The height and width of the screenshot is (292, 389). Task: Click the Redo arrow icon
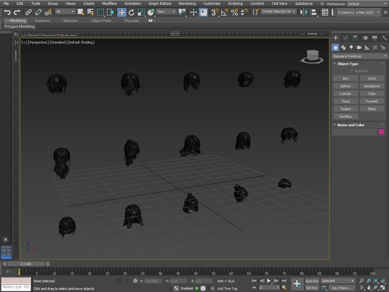(x=17, y=12)
